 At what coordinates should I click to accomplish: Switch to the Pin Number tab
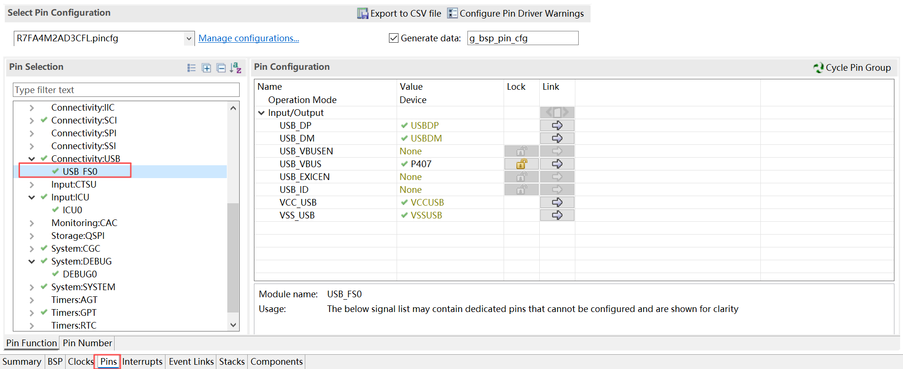tap(87, 343)
